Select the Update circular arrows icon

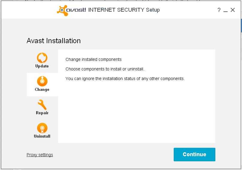[42, 58]
